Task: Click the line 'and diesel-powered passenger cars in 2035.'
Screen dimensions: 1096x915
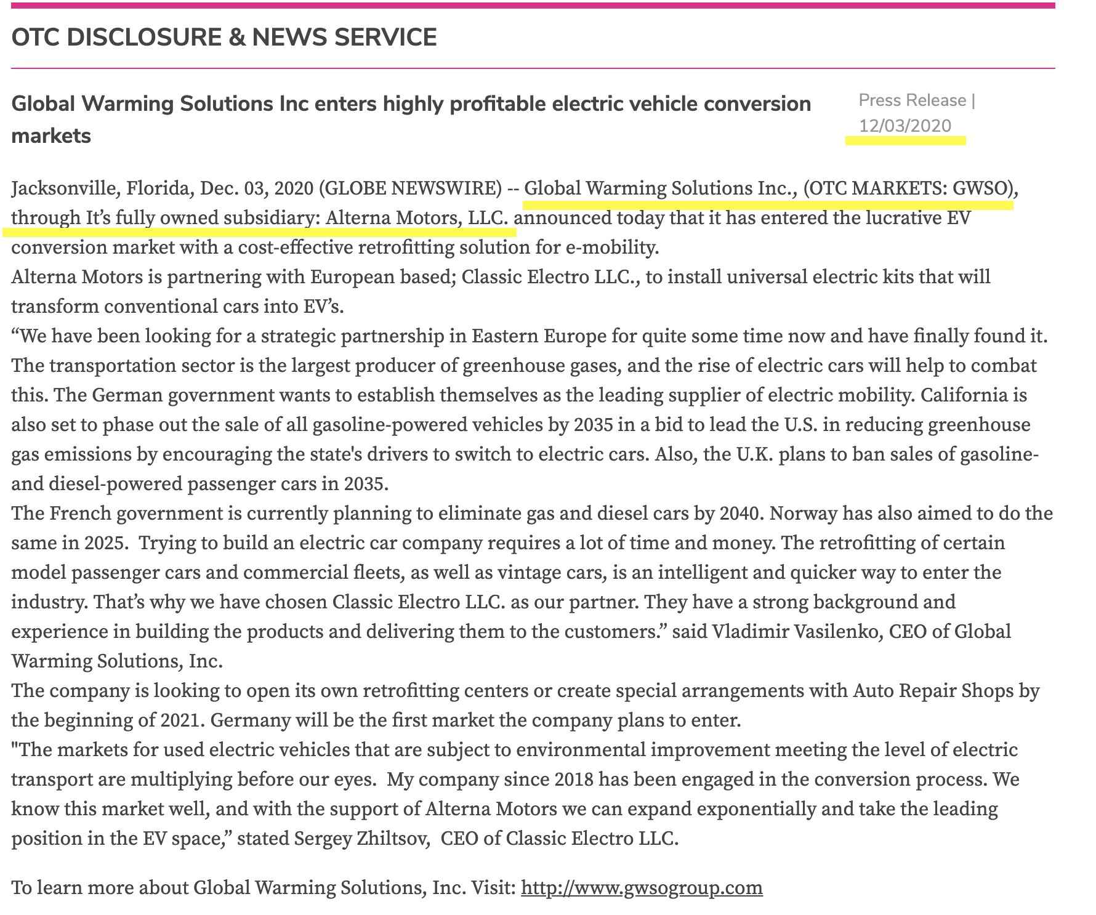Action: click(x=200, y=483)
